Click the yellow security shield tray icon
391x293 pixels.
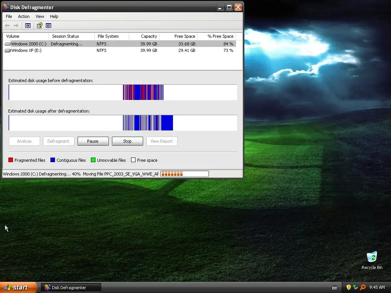349,287
